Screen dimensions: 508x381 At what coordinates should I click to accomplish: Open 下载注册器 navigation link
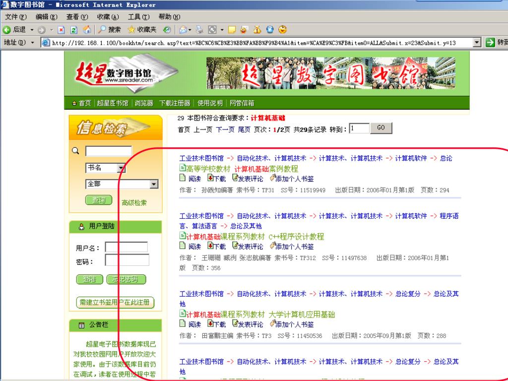[175, 103]
